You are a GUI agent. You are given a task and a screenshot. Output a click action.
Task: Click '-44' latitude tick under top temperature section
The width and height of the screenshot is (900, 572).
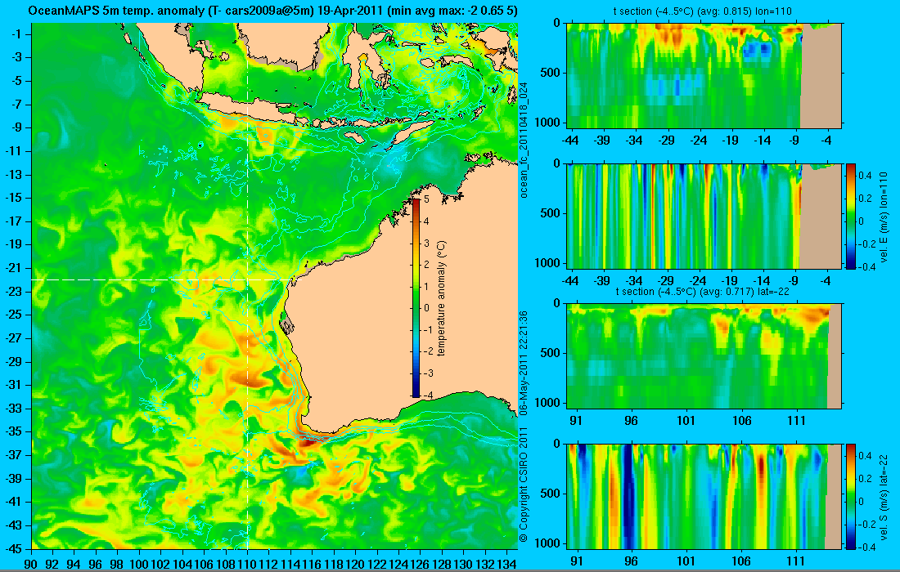(570, 140)
